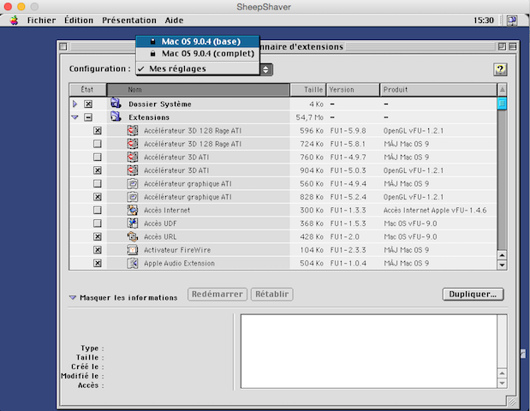This screenshot has width=530, height=411.
Task: Toggle the Dossier Système checkbox
Action: 88,104
